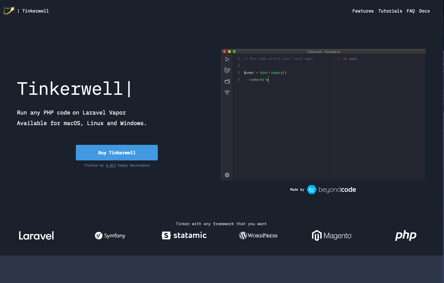Open settings via the gear icon
The image size is (444, 283).
point(227,175)
